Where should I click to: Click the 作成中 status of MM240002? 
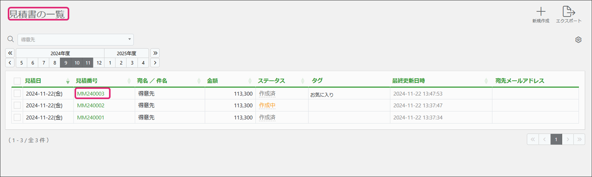(267, 105)
